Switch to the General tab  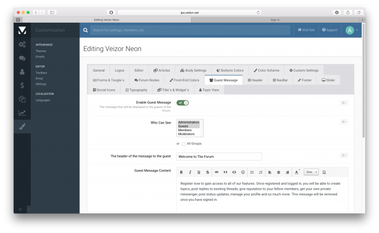(99, 70)
